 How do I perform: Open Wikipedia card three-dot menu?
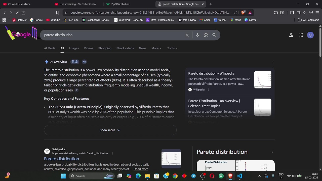coord(208,90)
